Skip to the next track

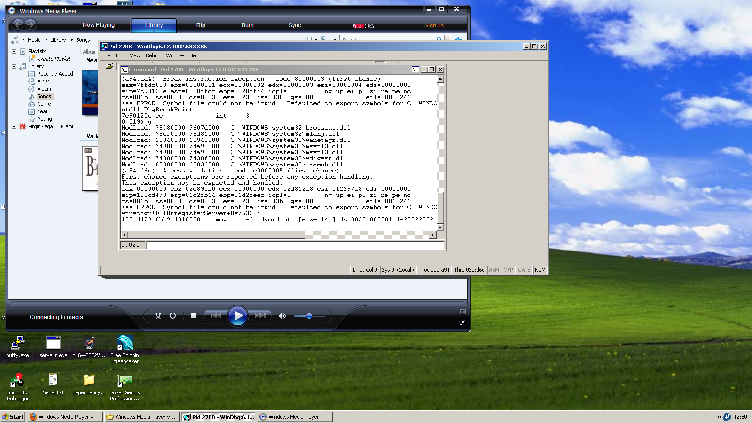tap(260, 316)
